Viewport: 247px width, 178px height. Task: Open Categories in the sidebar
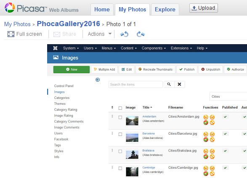click(62, 98)
